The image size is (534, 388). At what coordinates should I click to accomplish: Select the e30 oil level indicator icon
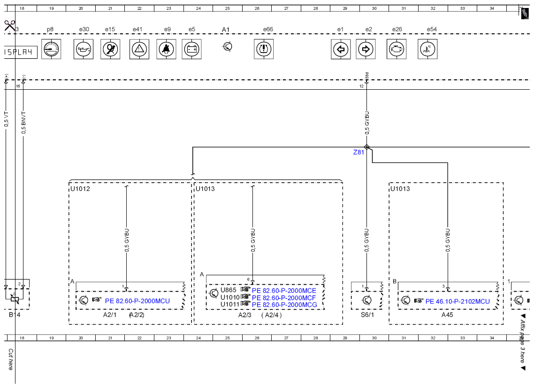click(84, 49)
